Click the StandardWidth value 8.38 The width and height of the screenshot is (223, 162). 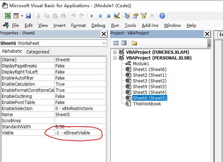(80, 127)
